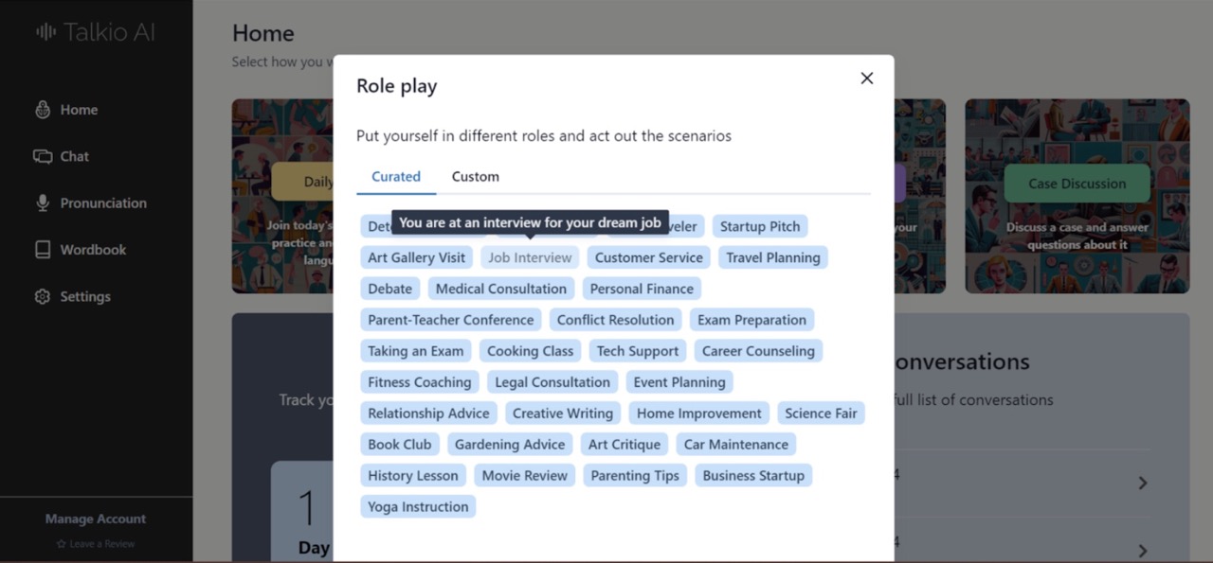Choose the Startup Pitch scenario

coord(759,225)
